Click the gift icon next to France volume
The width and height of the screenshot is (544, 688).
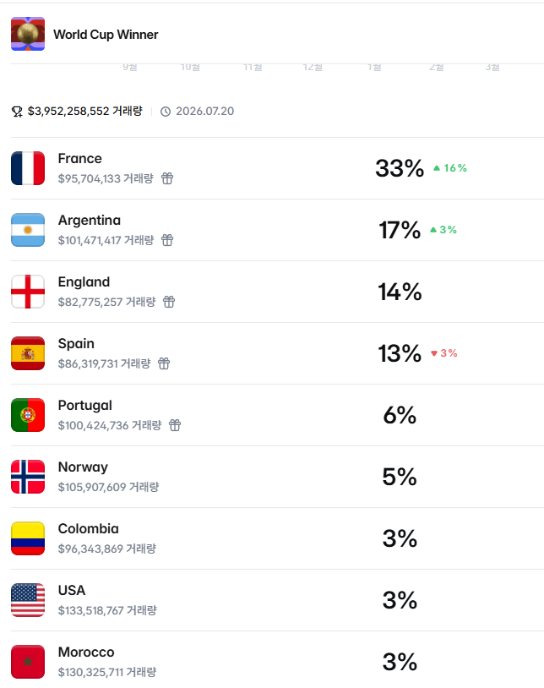tap(167, 178)
